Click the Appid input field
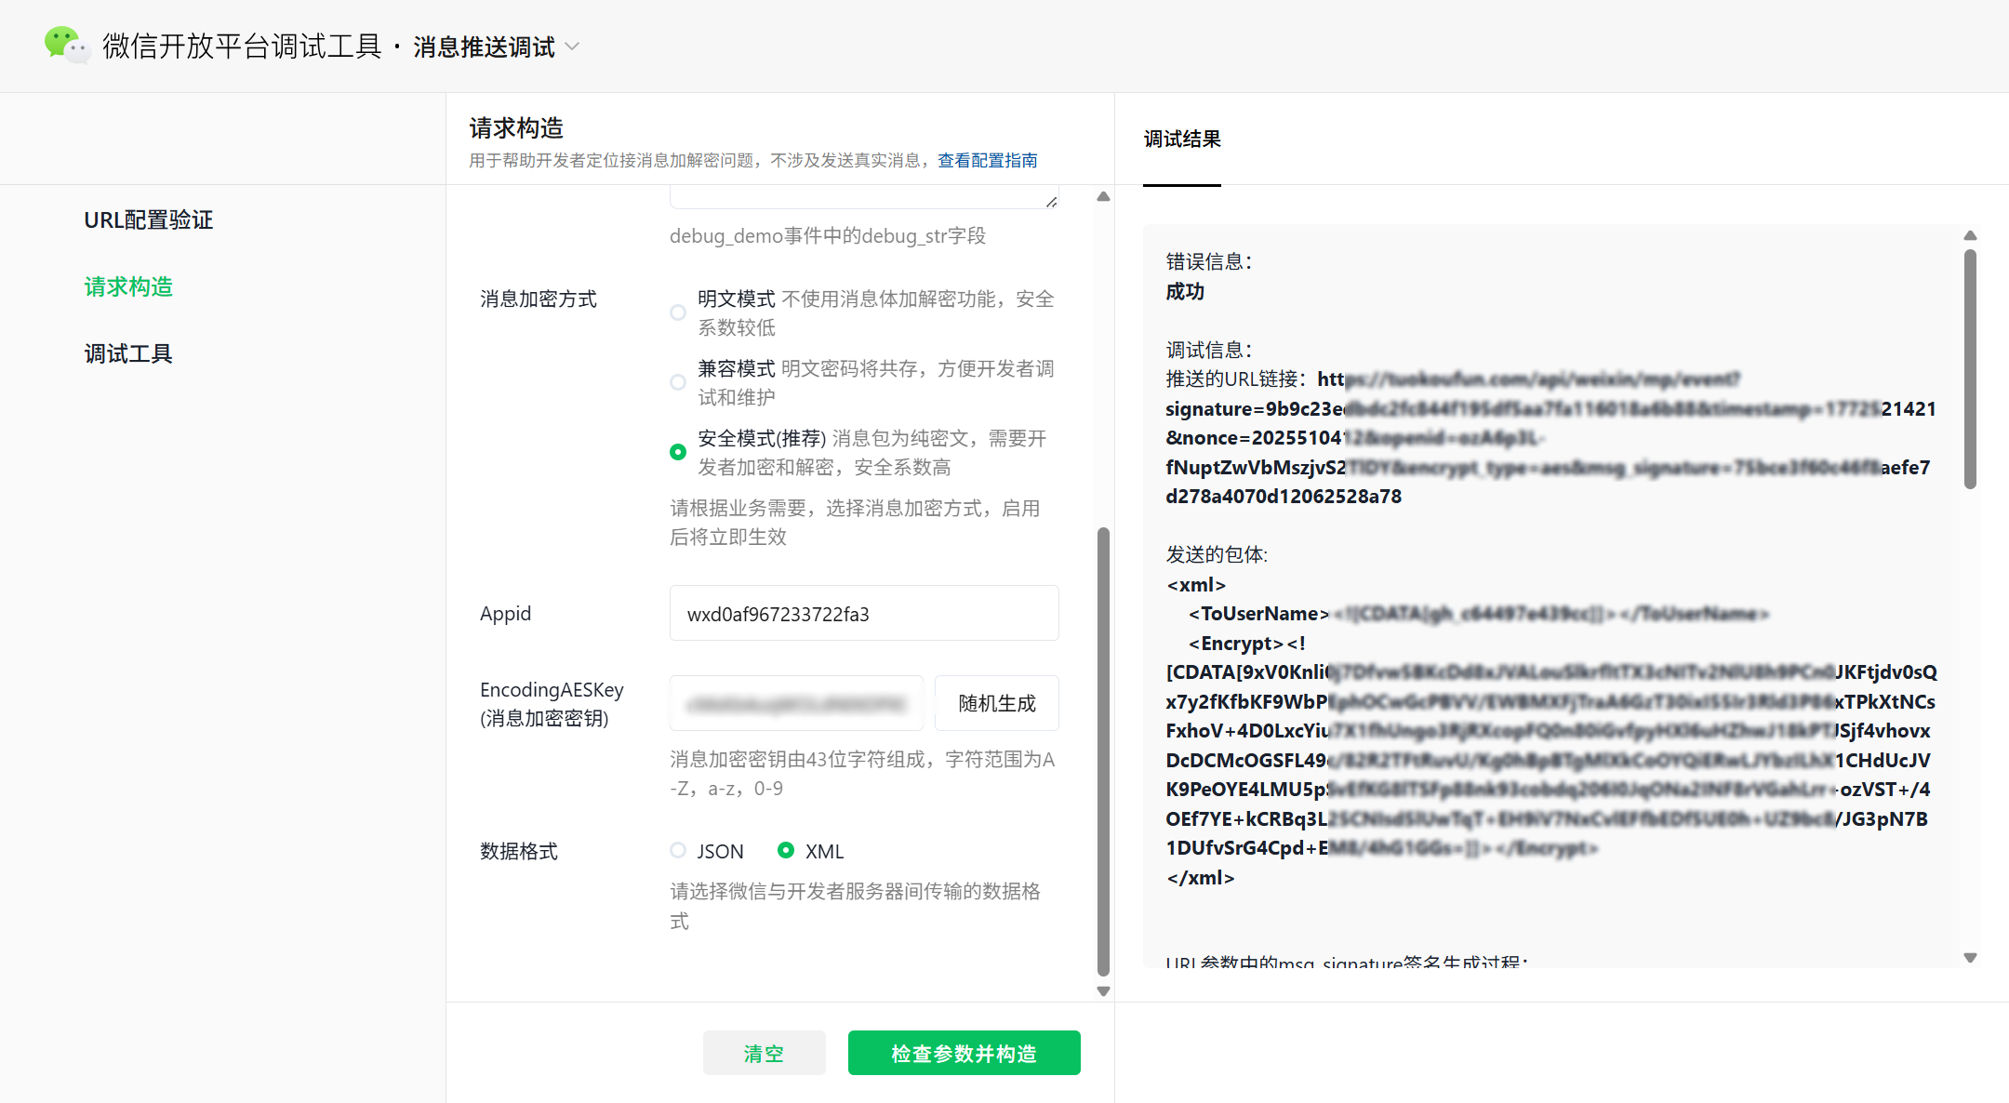The width and height of the screenshot is (2009, 1103). pos(863,614)
